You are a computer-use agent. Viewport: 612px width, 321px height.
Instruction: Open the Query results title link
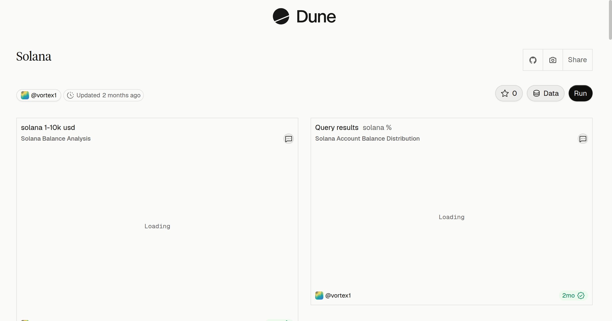click(337, 128)
